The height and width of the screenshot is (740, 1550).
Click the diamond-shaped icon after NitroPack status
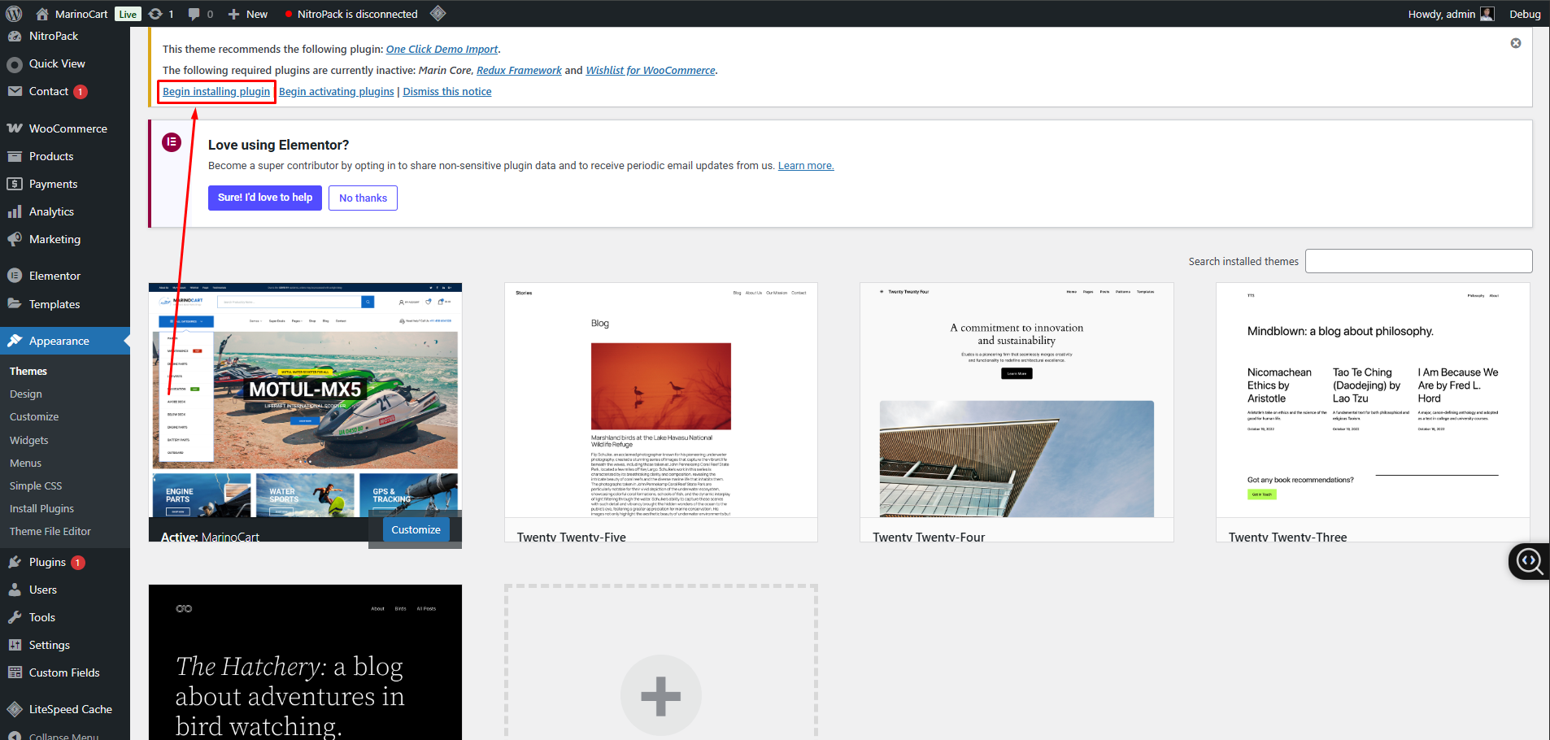[x=438, y=14]
